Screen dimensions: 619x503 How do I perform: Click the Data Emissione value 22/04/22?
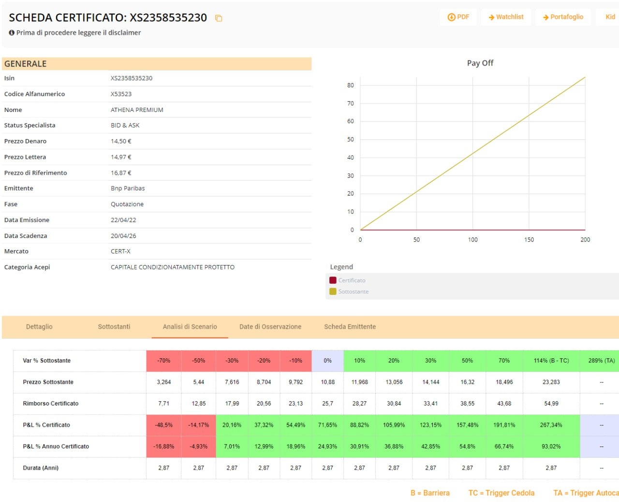(x=123, y=220)
